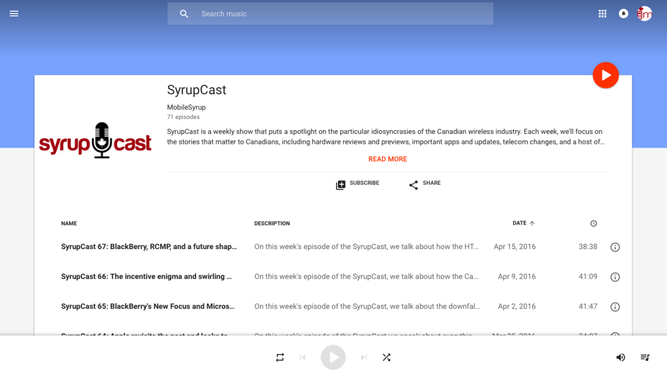The height and width of the screenshot is (376, 667).
Task: Sort by DESCRIPTION column header
Action: click(272, 224)
